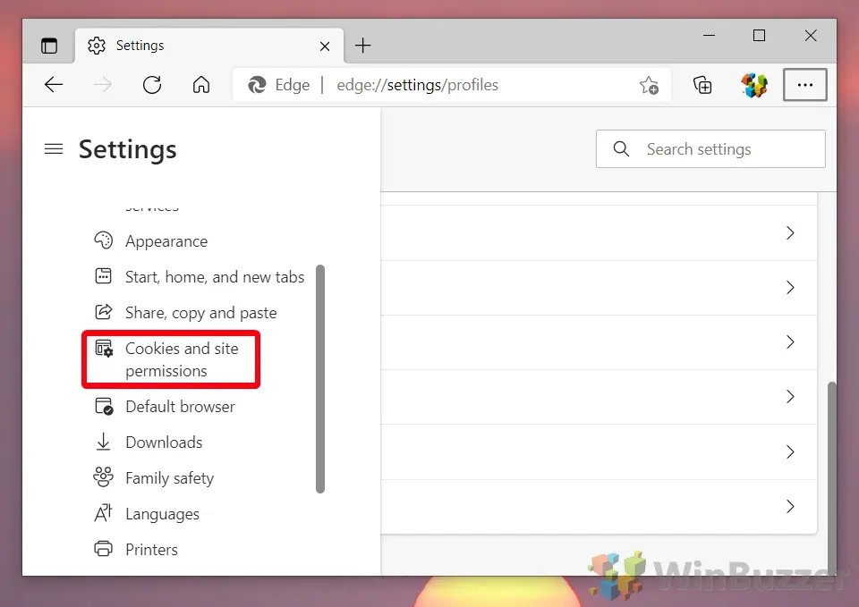Switch to the Settings browser tab
This screenshot has width=859, height=607.
point(143,46)
